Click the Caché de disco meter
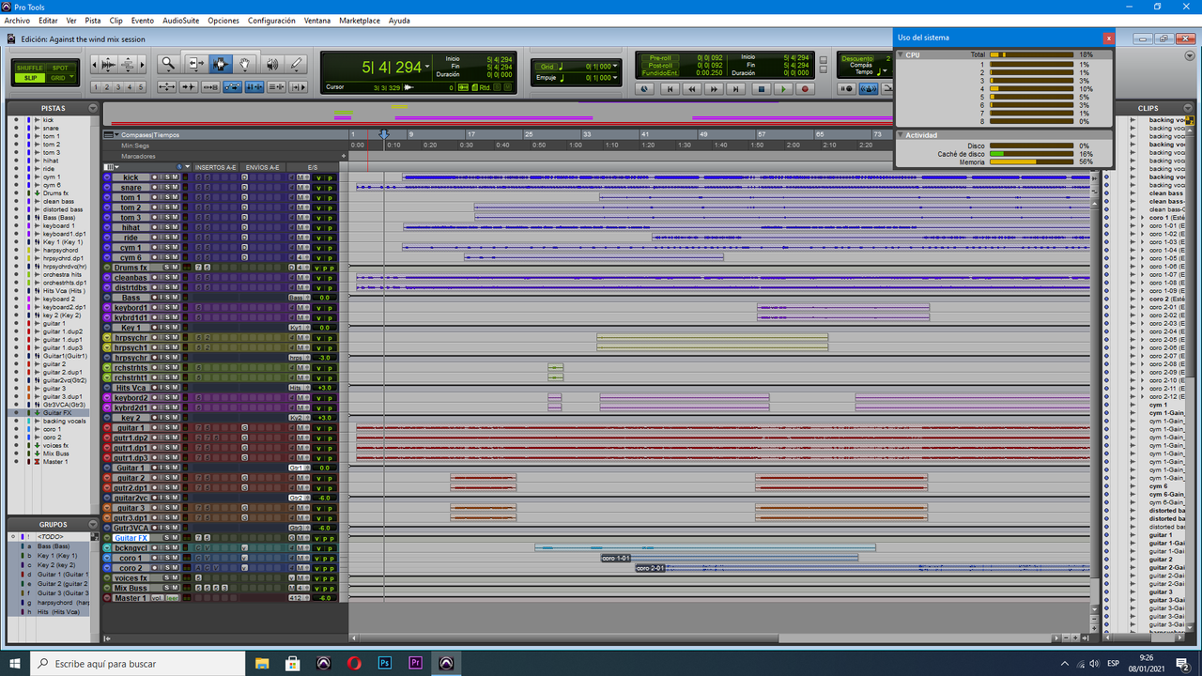 (x=1031, y=154)
